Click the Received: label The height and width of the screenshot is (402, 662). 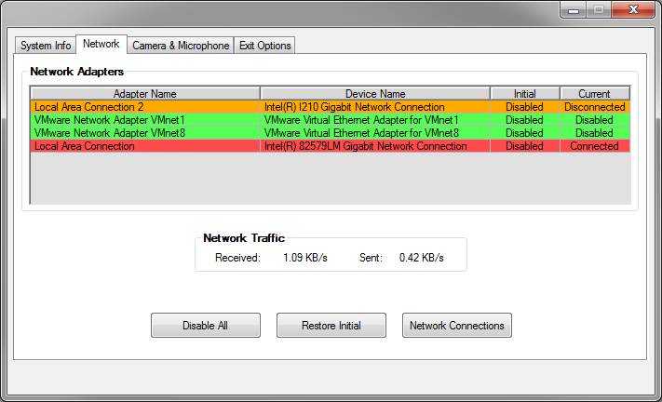coord(237,258)
